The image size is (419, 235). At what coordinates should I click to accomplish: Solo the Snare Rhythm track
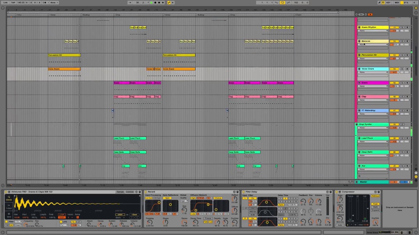pyautogui.click(x=402, y=27)
